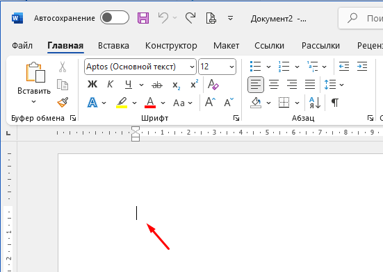
Task: Switch to the Ссылки tab
Action: [270, 46]
